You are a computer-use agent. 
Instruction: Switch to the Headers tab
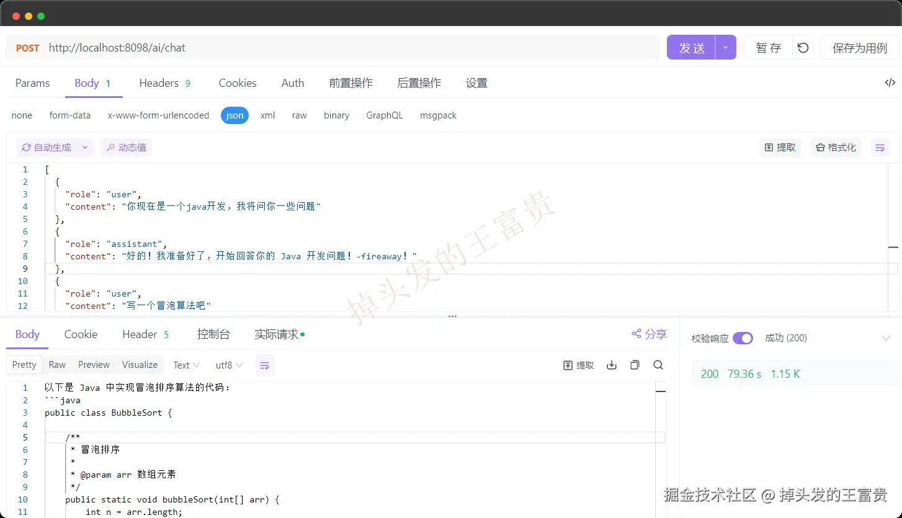(165, 83)
